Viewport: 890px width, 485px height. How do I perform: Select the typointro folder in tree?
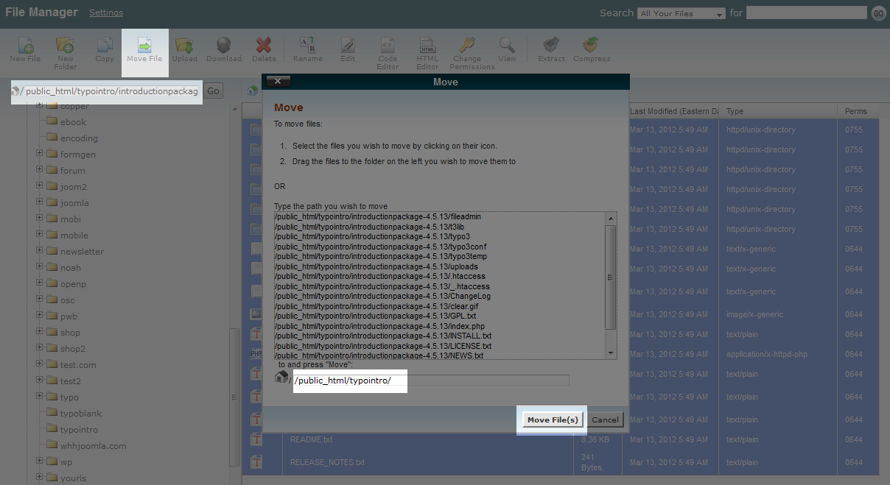79,429
